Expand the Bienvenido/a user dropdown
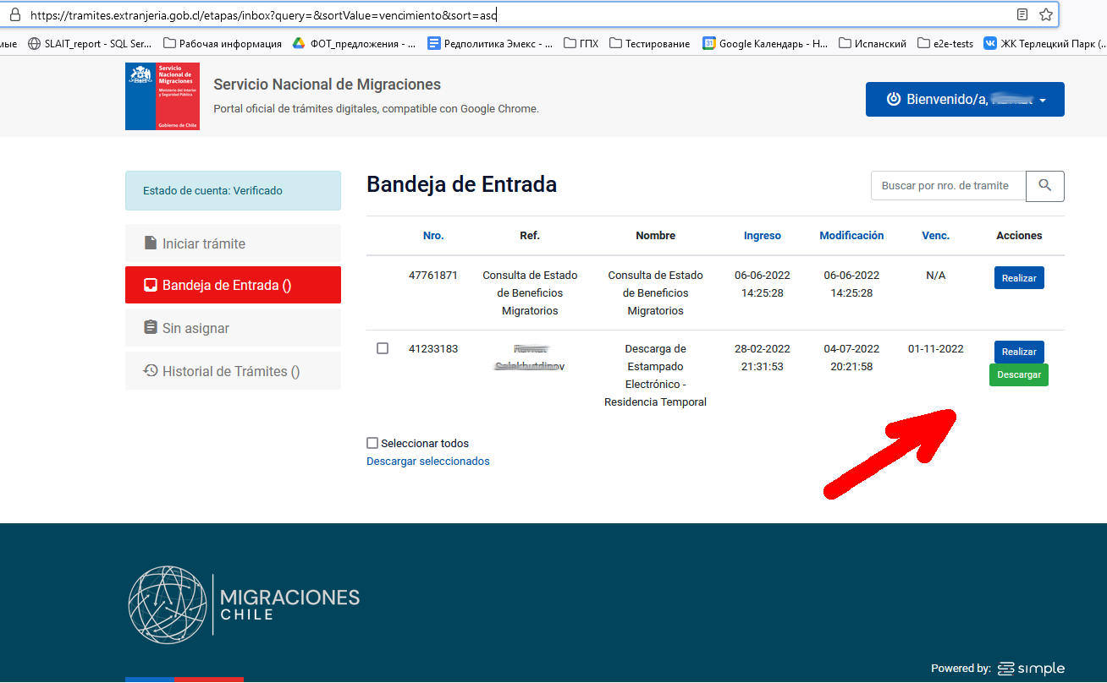The image size is (1107, 683). tap(964, 100)
